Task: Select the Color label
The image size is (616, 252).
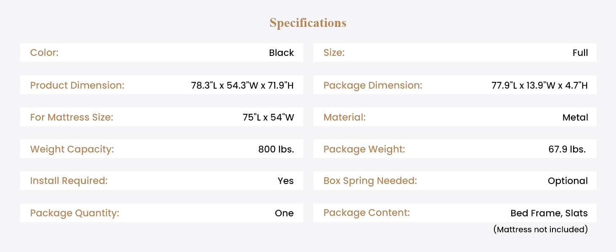Action: click(x=44, y=53)
